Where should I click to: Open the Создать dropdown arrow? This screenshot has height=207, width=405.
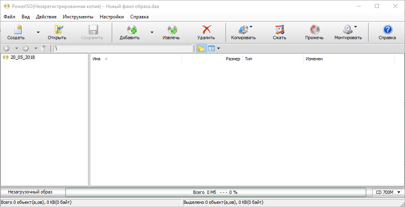[38, 32]
